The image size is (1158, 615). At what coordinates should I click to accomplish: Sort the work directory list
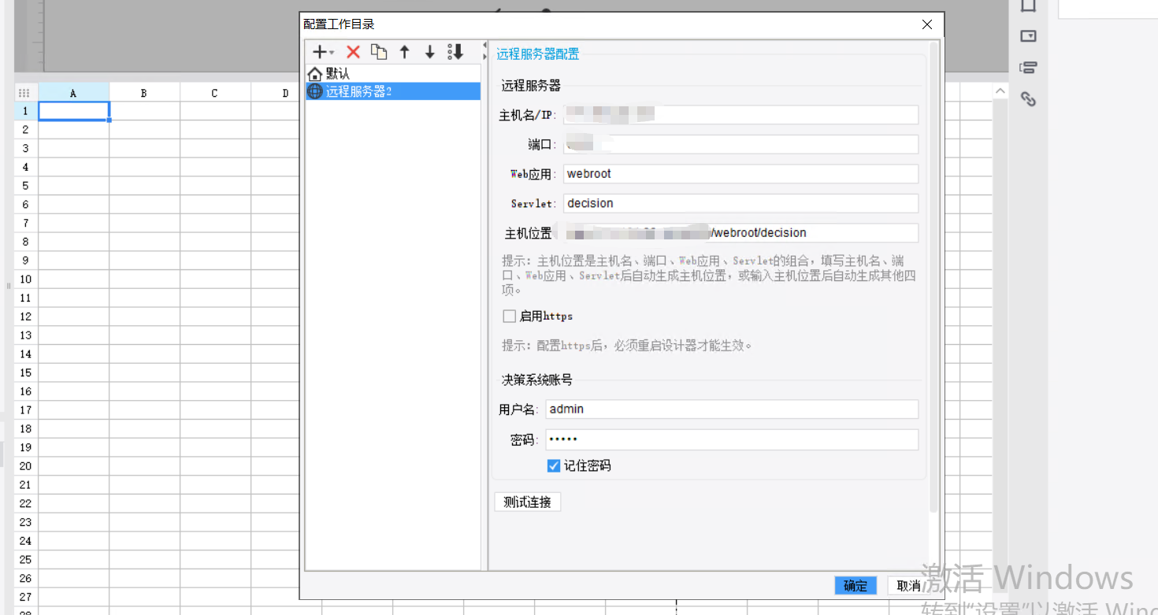click(x=455, y=52)
